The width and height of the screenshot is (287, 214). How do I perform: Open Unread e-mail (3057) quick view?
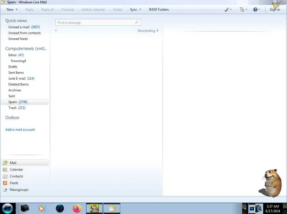point(24,27)
